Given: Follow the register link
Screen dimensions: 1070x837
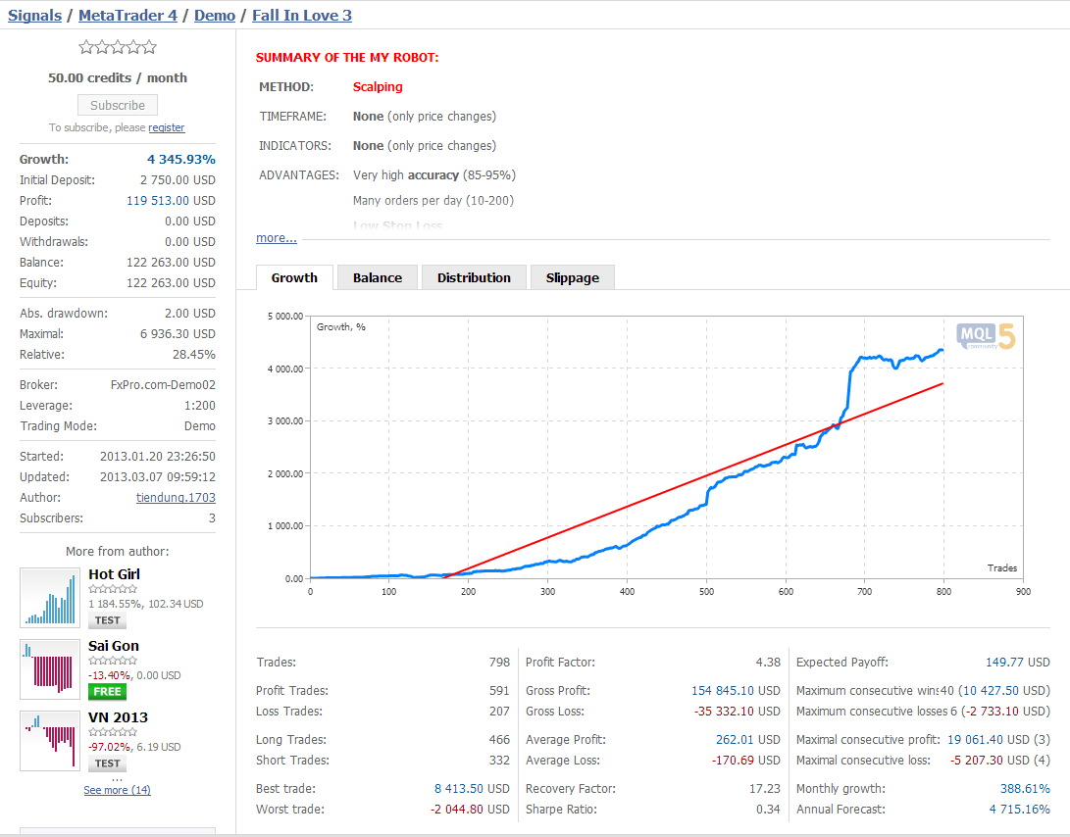Looking at the screenshot, I should [x=167, y=127].
